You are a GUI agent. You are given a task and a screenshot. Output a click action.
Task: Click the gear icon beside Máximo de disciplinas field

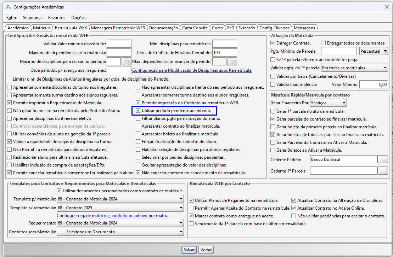[126, 61]
